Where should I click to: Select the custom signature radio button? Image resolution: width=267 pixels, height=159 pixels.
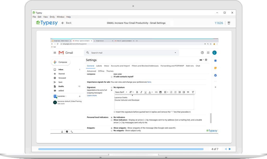coord(112,90)
